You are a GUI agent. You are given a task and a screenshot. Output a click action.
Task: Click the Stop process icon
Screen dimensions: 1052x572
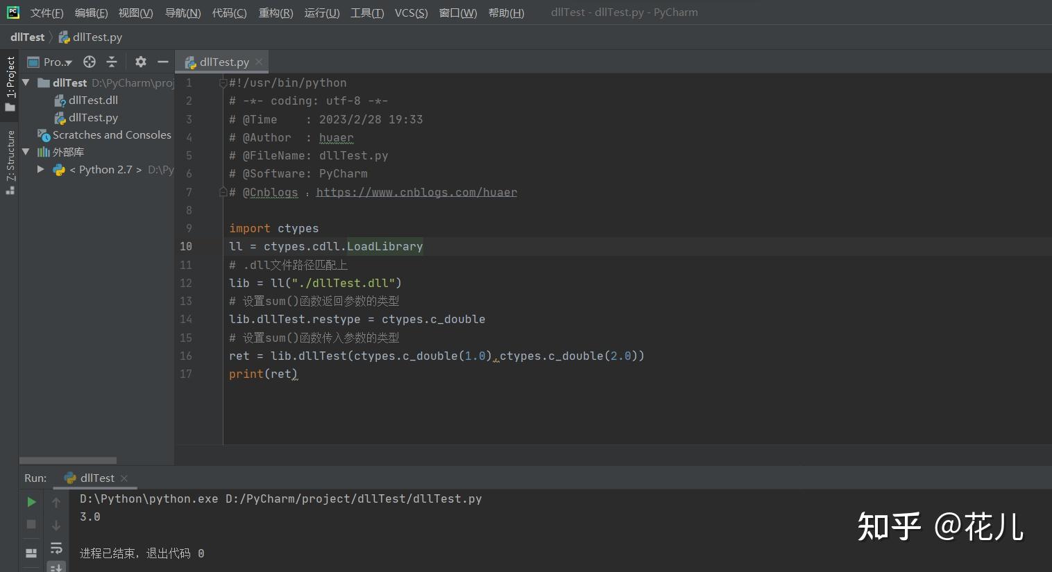[31, 525]
